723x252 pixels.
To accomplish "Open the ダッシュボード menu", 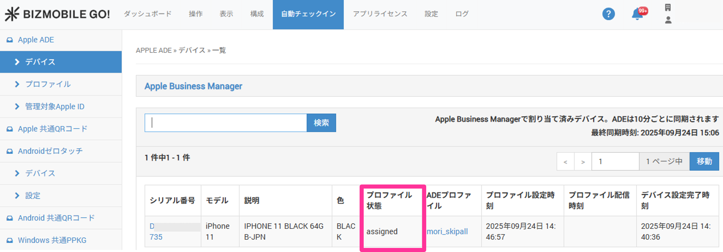I will pos(148,14).
